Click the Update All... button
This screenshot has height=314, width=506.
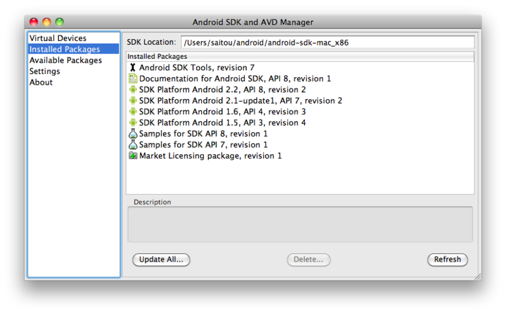[x=161, y=260]
